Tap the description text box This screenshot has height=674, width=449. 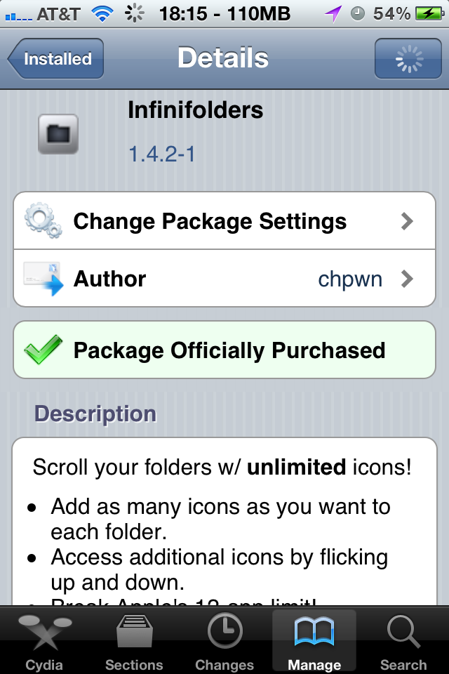(x=224, y=522)
